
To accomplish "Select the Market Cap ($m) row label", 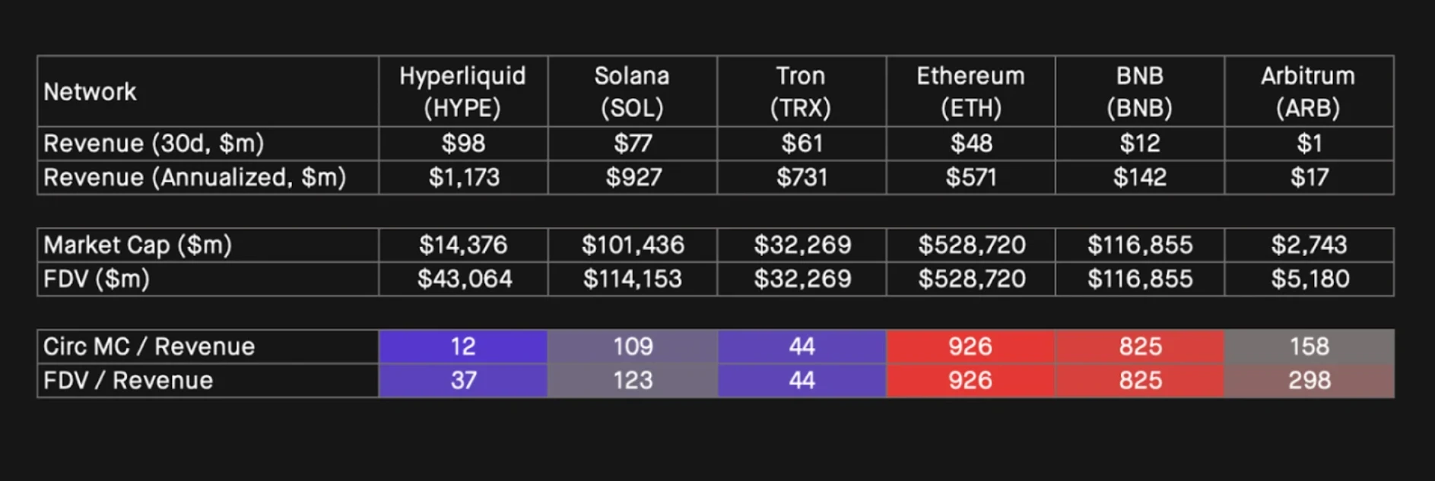I will [x=138, y=245].
